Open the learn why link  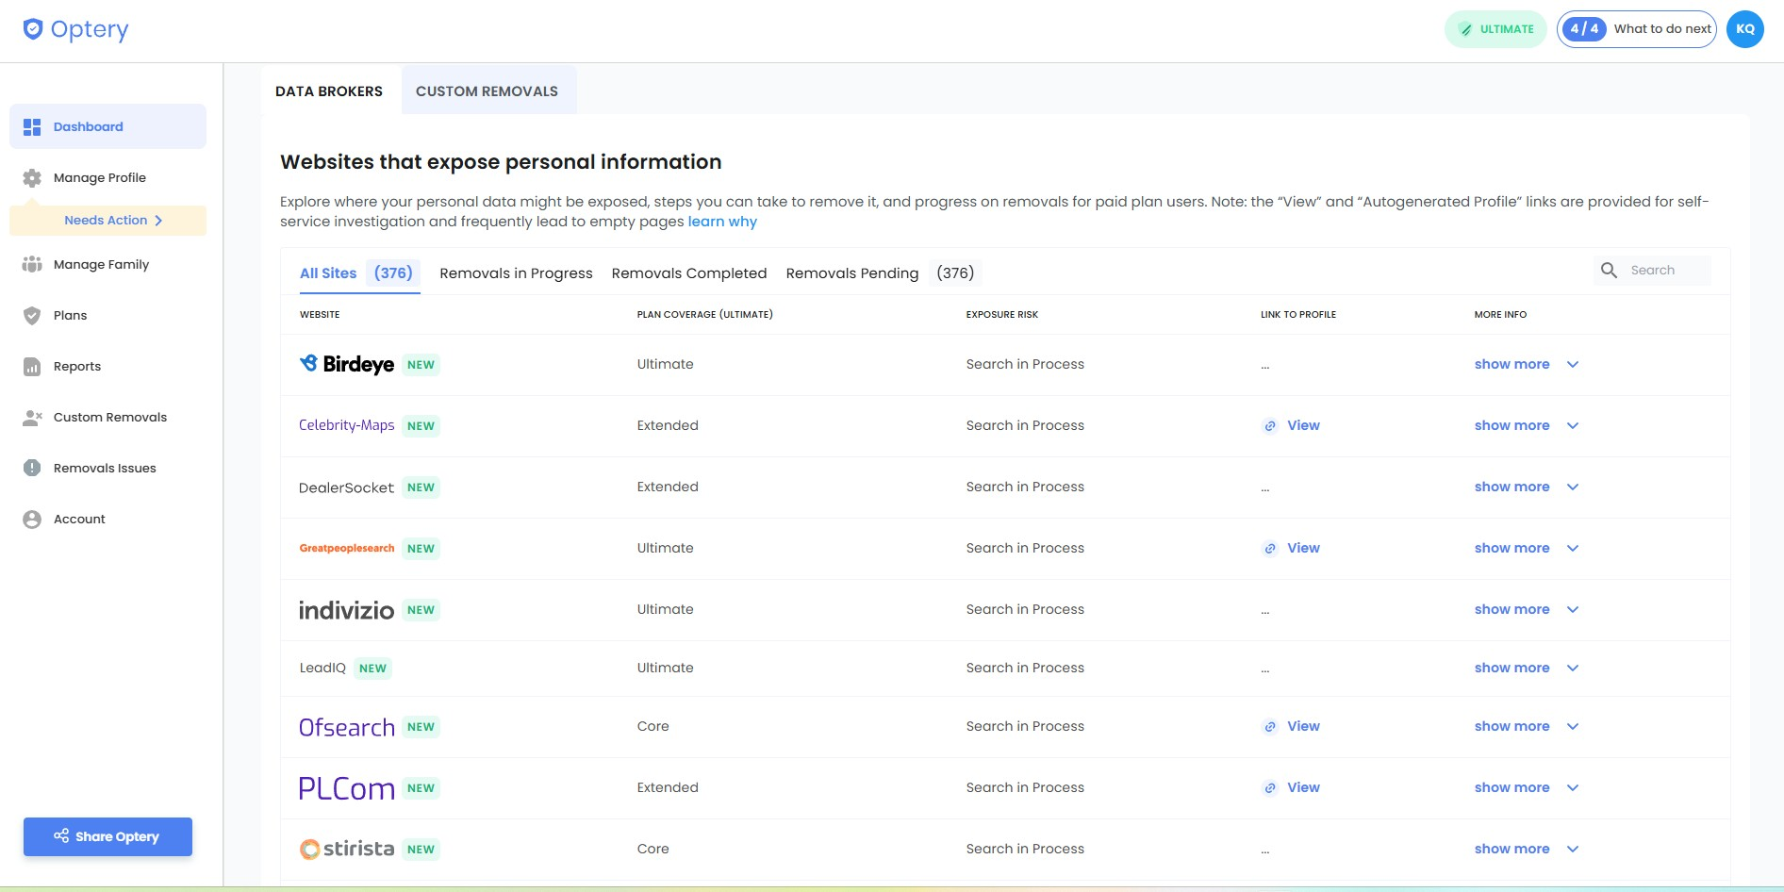pos(722,223)
